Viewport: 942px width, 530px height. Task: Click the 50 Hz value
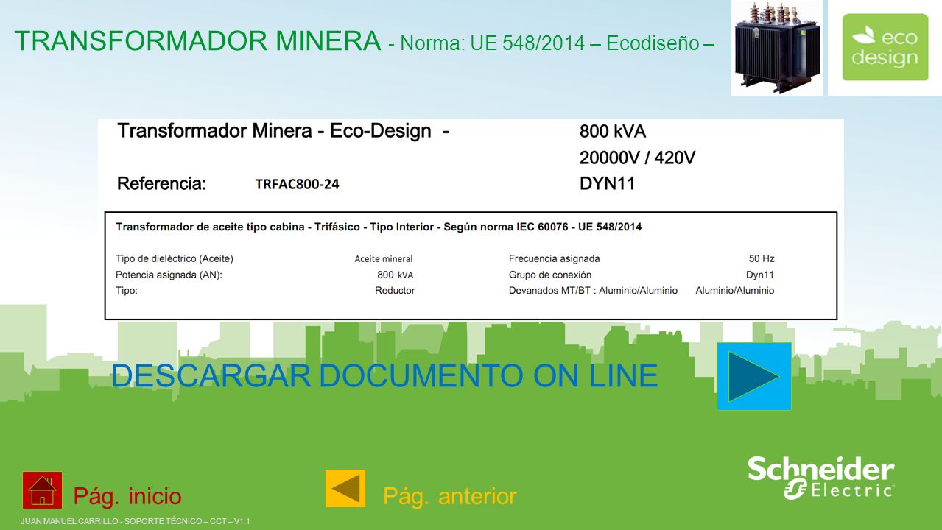pos(762,259)
